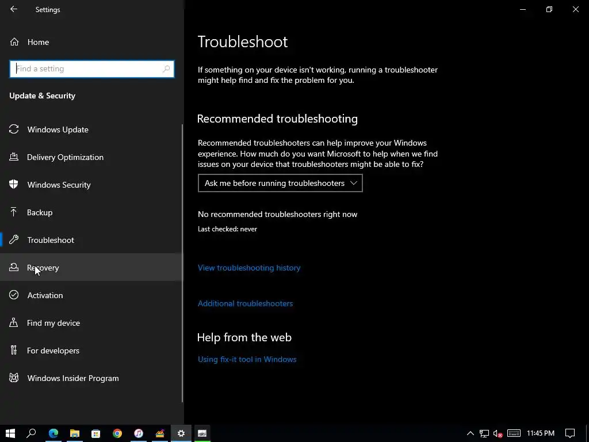This screenshot has width=589, height=442.
Task: Click the Backup arrow icon
Action: (x=14, y=212)
